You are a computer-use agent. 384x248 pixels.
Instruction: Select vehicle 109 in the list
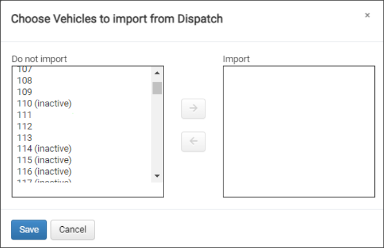coord(25,92)
